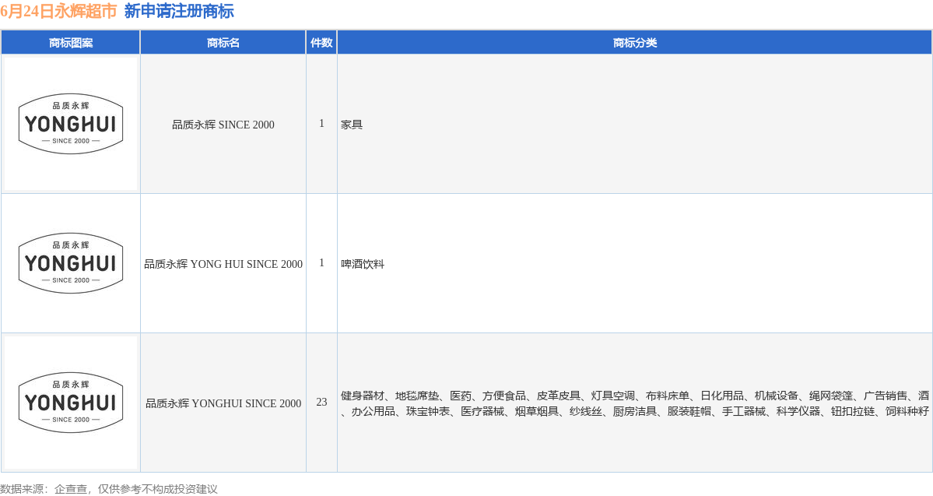The image size is (933, 496).
Task: Click the data source note 数据来源：企查查
Action: click(44, 489)
